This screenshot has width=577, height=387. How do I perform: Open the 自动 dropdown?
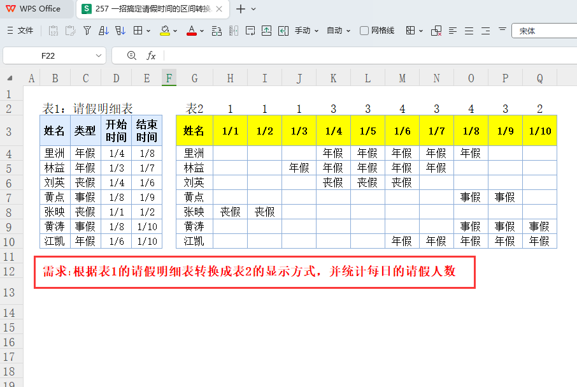[338, 31]
